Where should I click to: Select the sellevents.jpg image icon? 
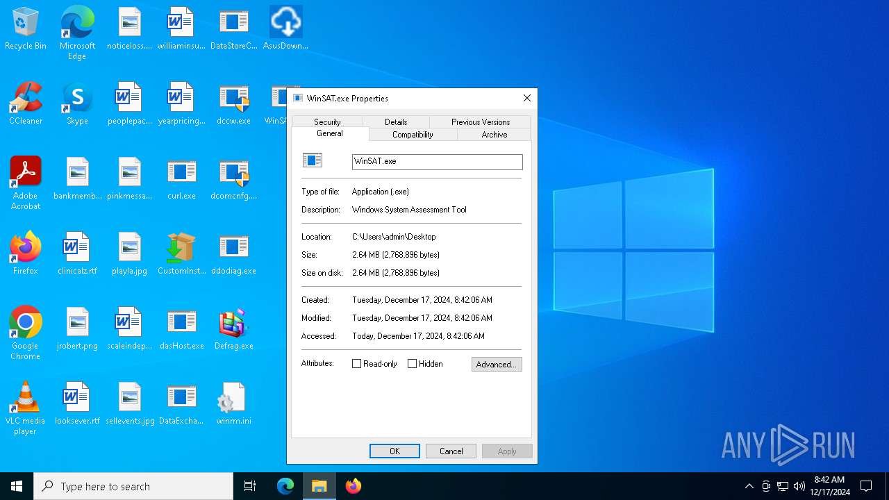[129, 404]
